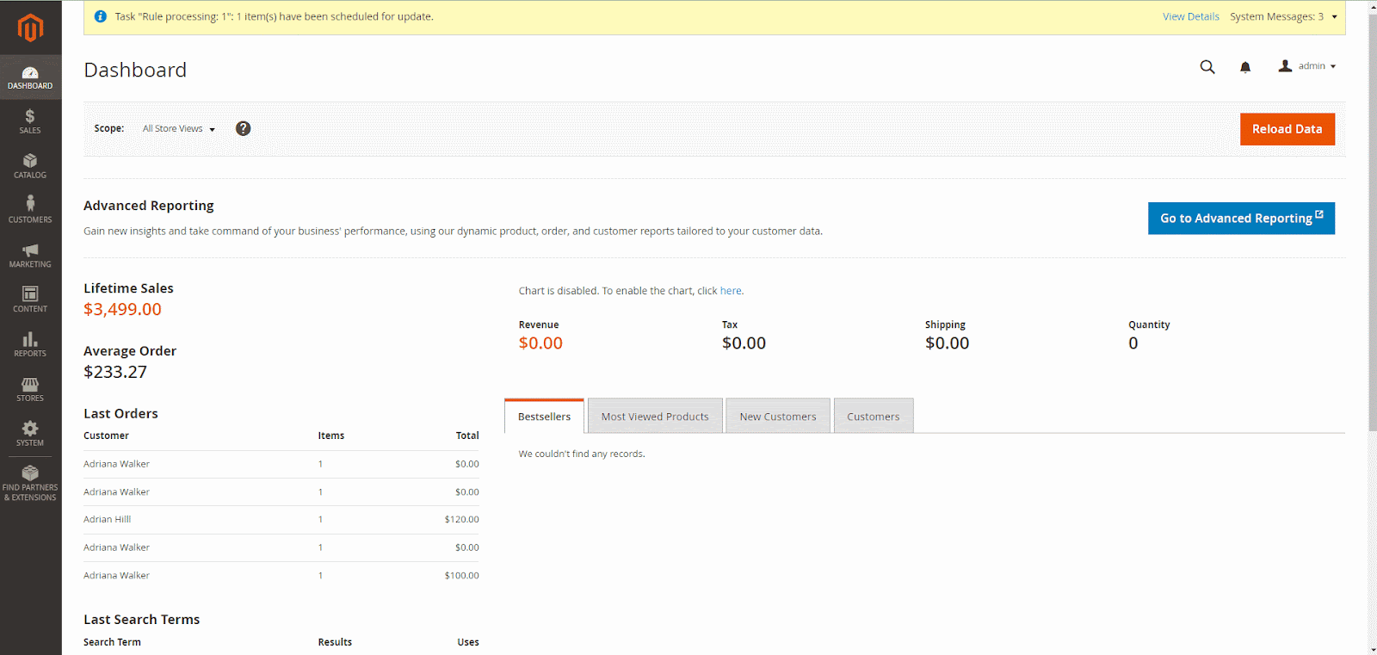Open the Catalog sidebar menu
Screen dimensions: 1377x655
click(x=30, y=166)
